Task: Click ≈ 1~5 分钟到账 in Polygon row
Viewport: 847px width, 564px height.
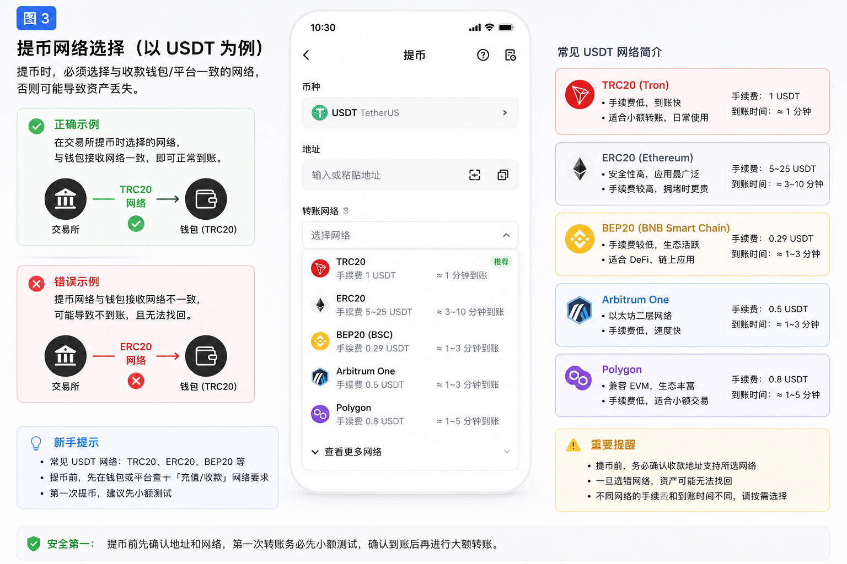Action: click(468, 421)
